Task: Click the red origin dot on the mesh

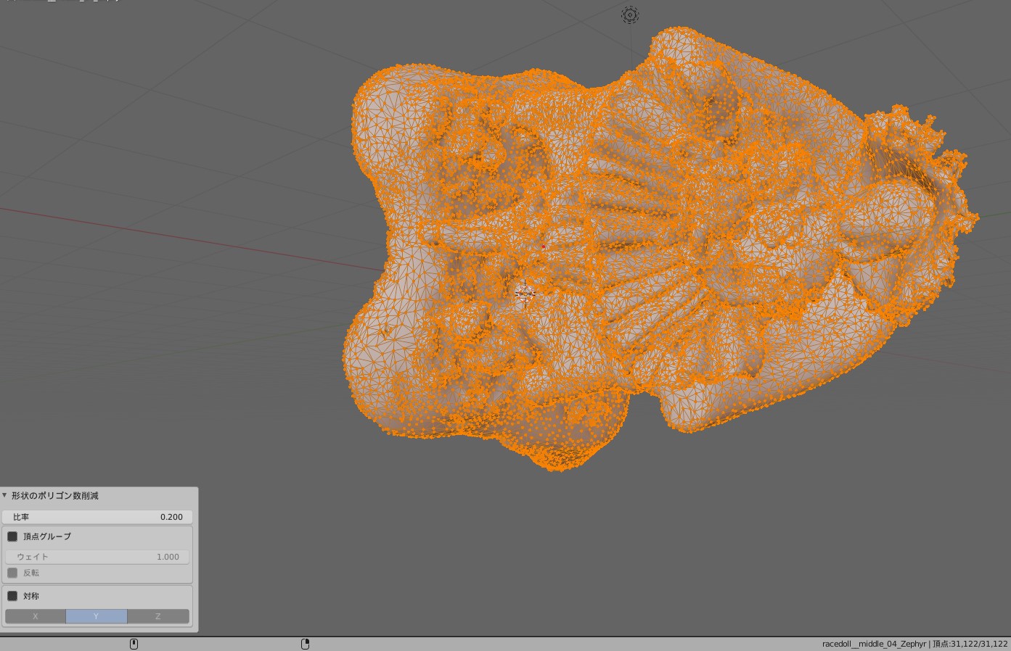Action: pos(543,247)
